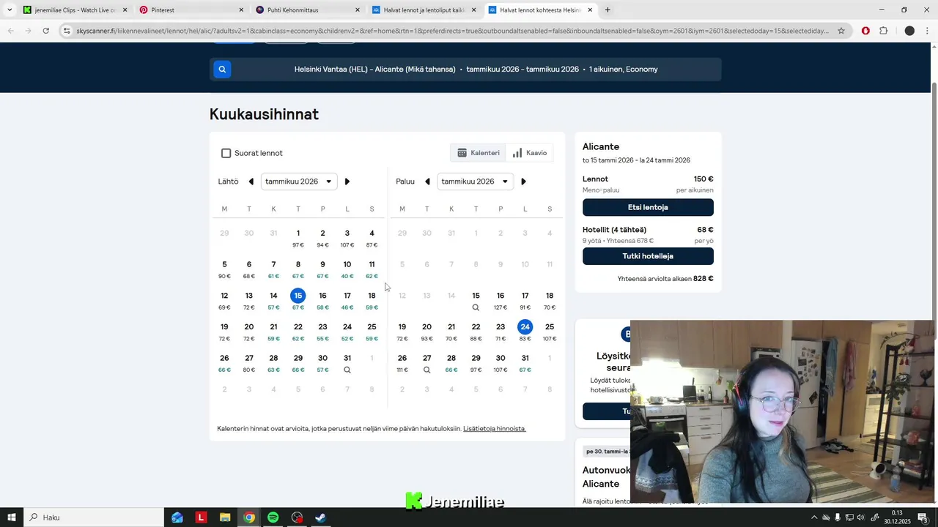The image size is (938, 527).
Task: Close the Puhti Kehonmittaus tab
Action: (x=358, y=10)
